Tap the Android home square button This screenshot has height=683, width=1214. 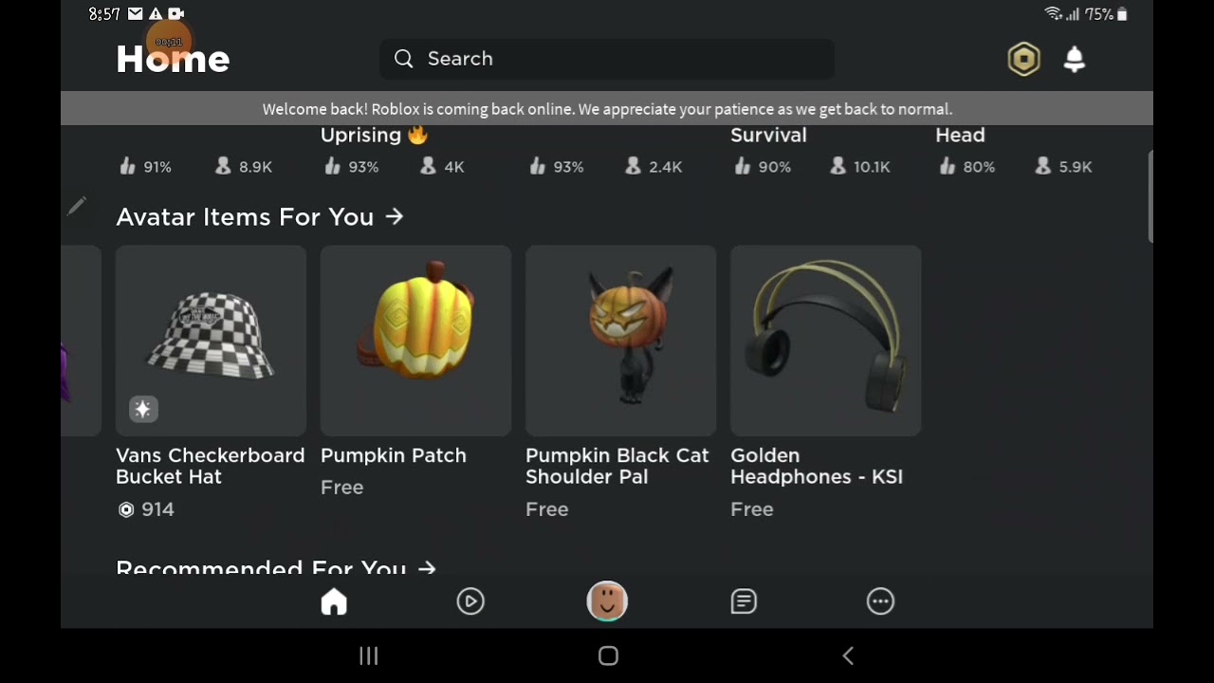(608, 655)
